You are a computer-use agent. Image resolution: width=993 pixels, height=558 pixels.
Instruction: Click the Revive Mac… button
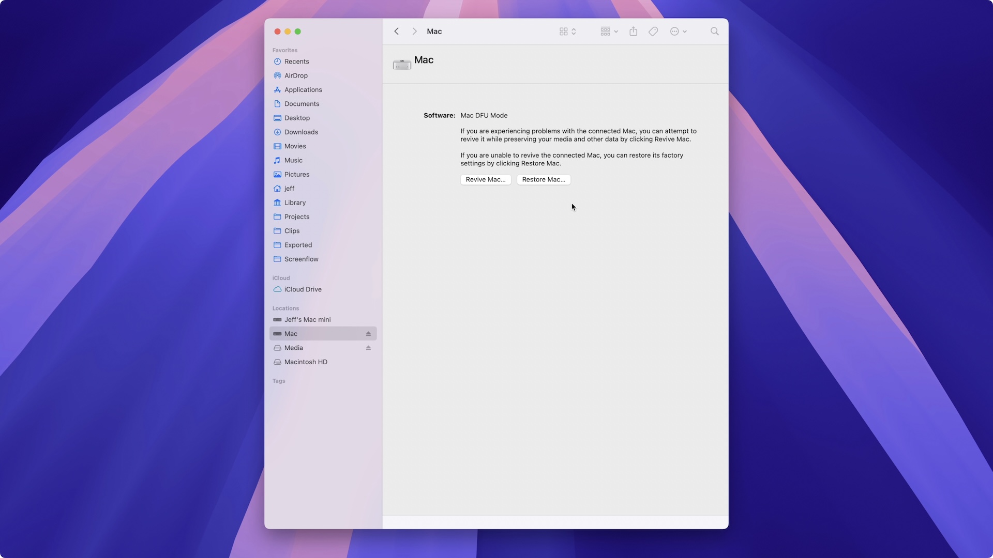[485, 180]
